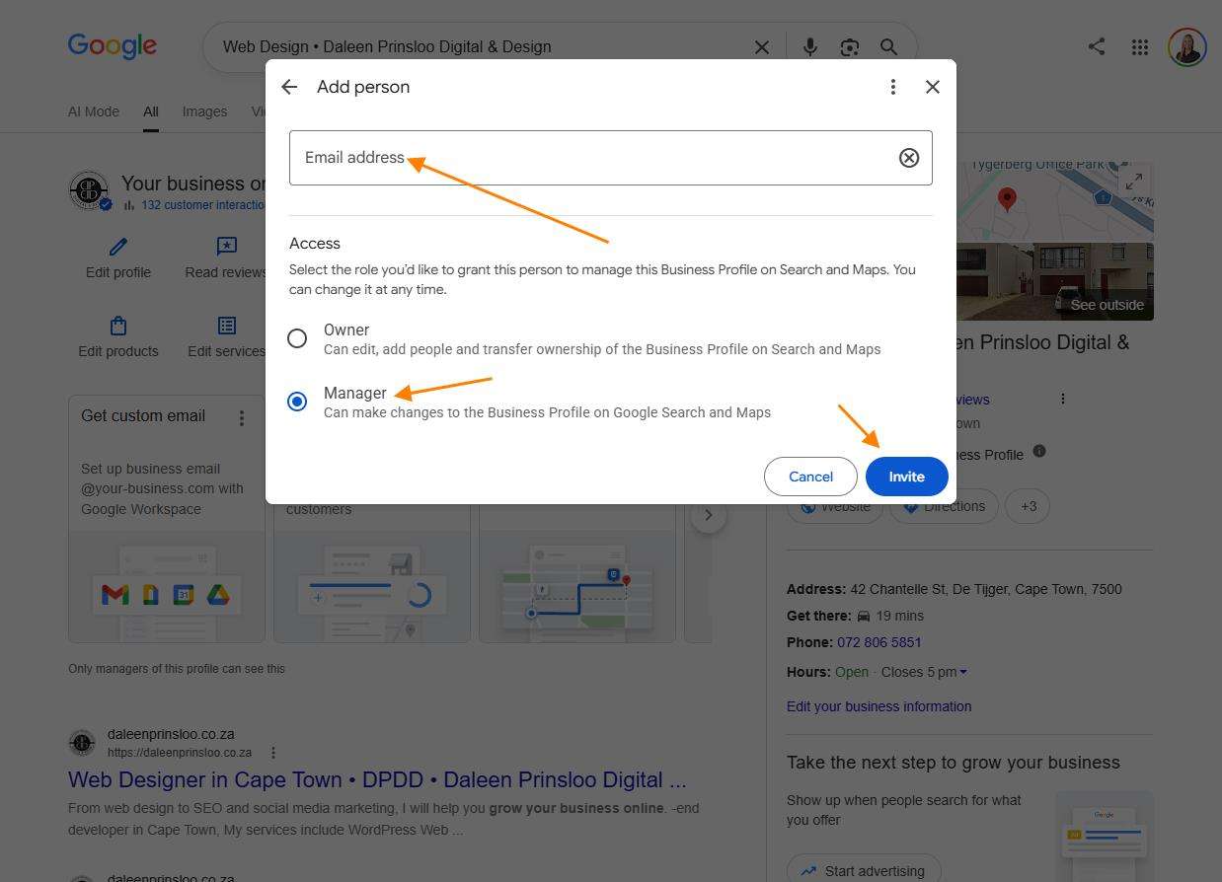Open Edit profile in the business panel
This screenshot has width=1222, height=882.
click(118, 258)
